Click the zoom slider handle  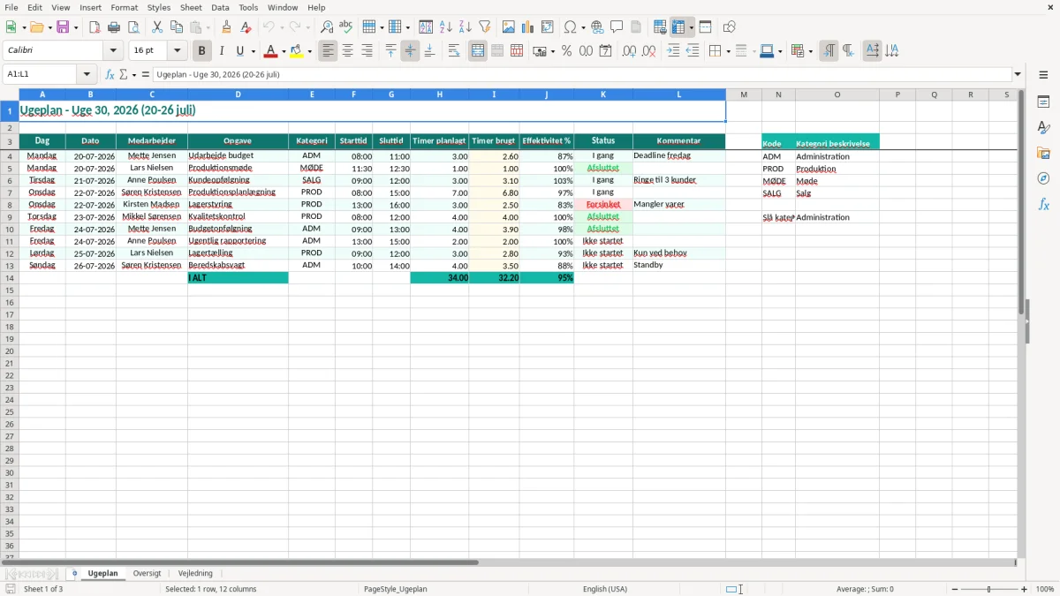988,589
